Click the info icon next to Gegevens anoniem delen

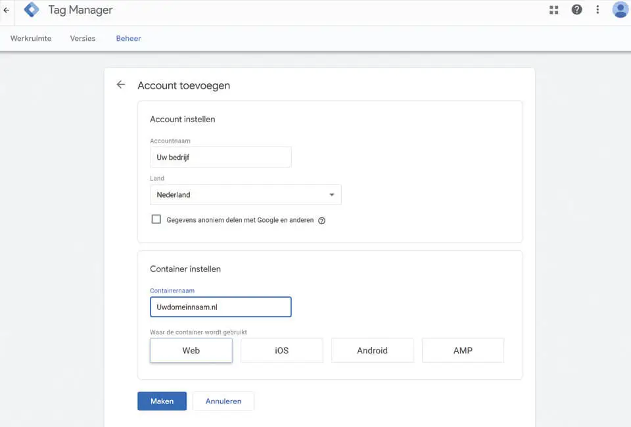point(321,220)
